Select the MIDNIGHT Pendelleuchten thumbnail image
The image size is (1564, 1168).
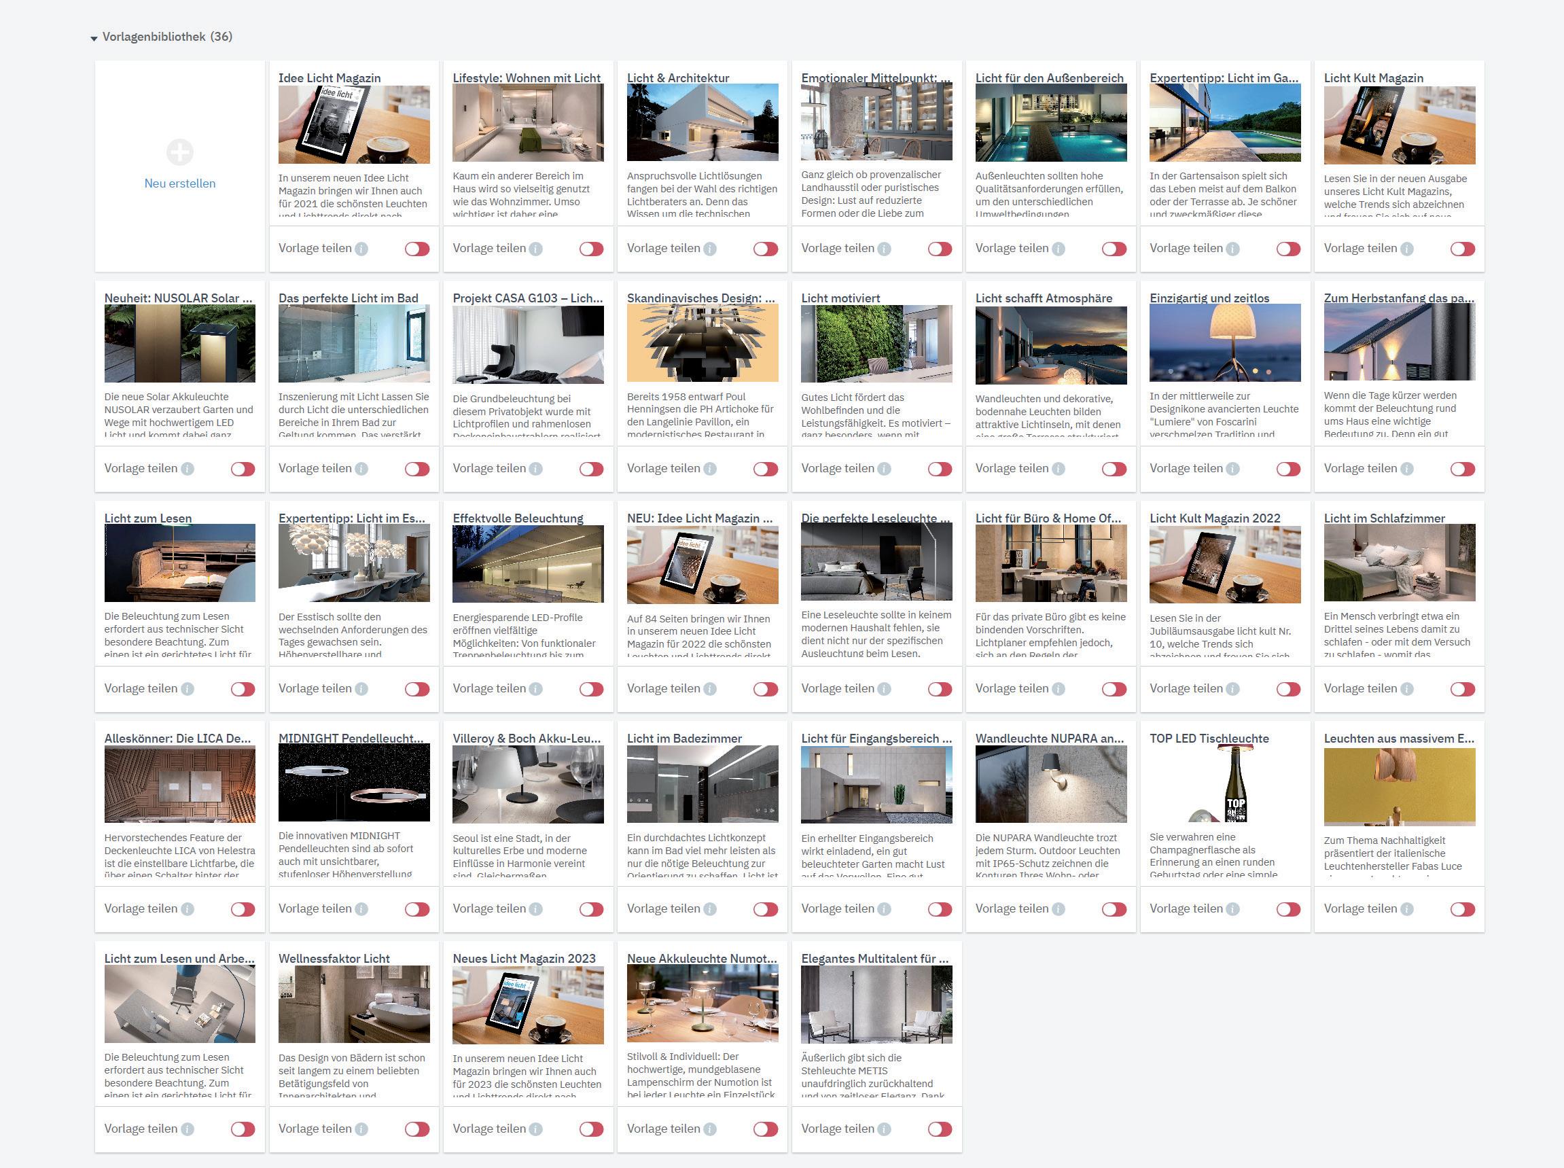click(353, 784)
